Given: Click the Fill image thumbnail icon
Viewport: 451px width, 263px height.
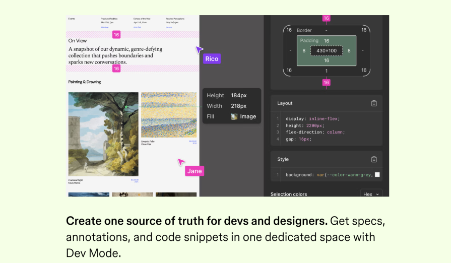Looking at the screenshot, I should pos(234,116).
